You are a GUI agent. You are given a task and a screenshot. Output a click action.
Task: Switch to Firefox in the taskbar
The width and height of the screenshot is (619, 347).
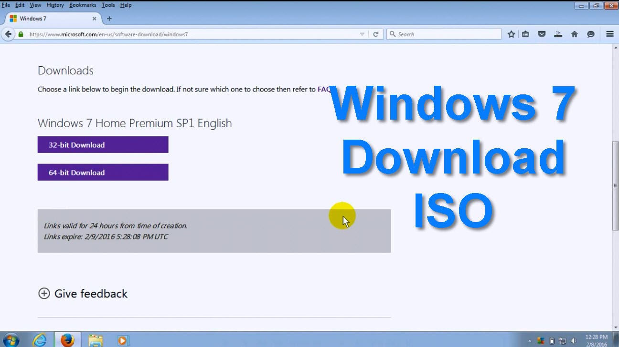(x=67, y=340)
